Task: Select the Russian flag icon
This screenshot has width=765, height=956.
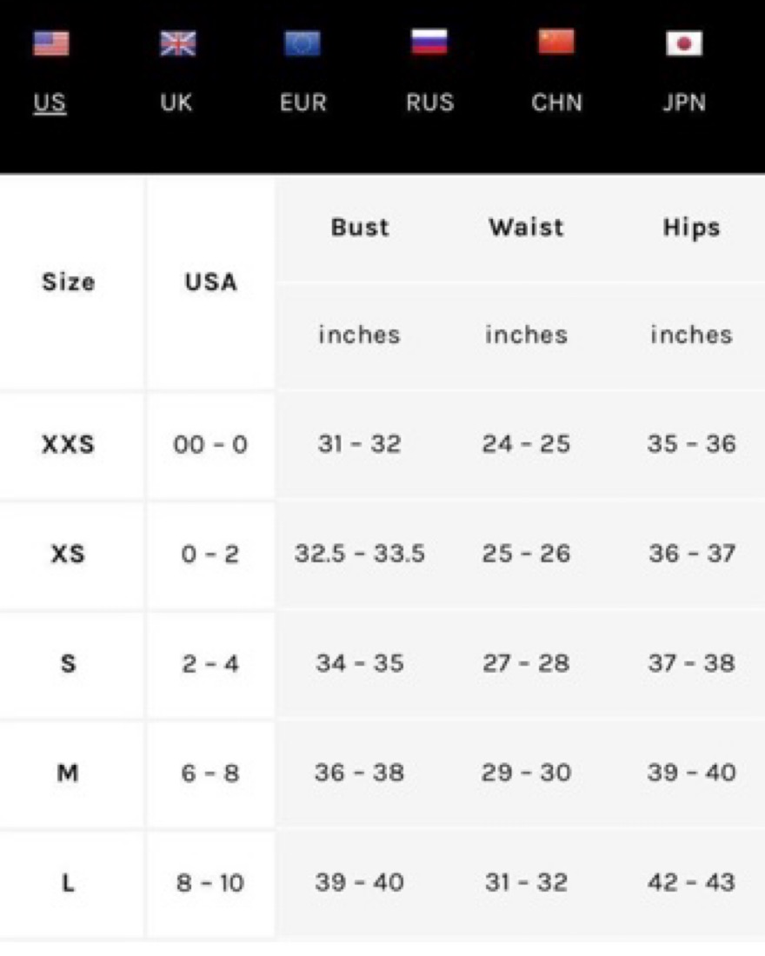Action: click(429, 42)
